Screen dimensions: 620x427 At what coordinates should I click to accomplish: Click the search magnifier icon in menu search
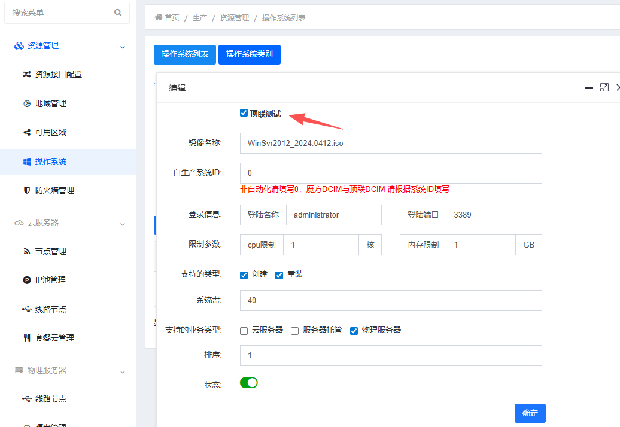(x=118, y=13)
